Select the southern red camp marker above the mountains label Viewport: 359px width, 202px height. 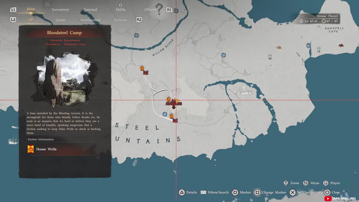175,121
